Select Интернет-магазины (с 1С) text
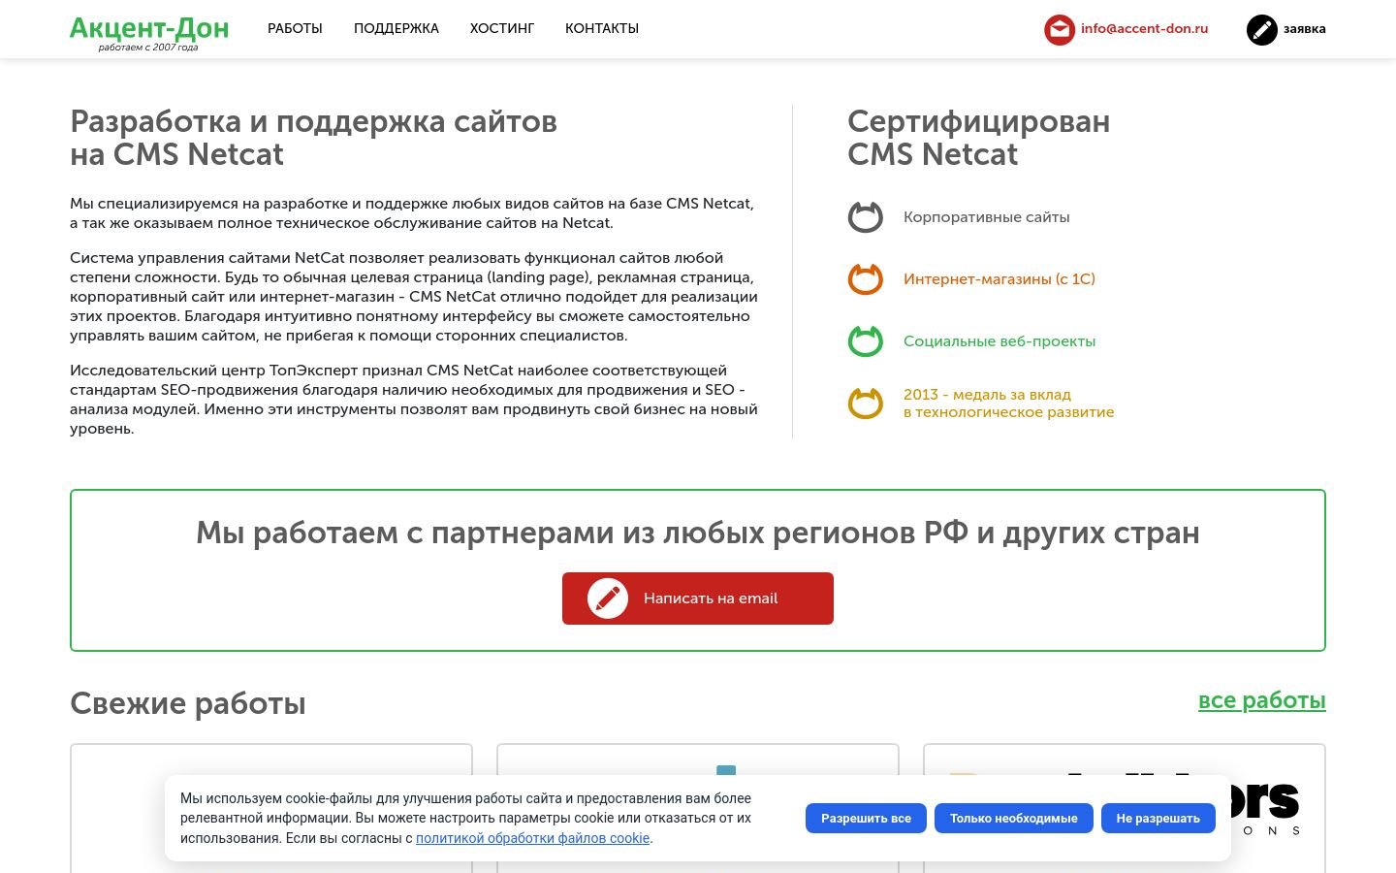 pos(999,279)
